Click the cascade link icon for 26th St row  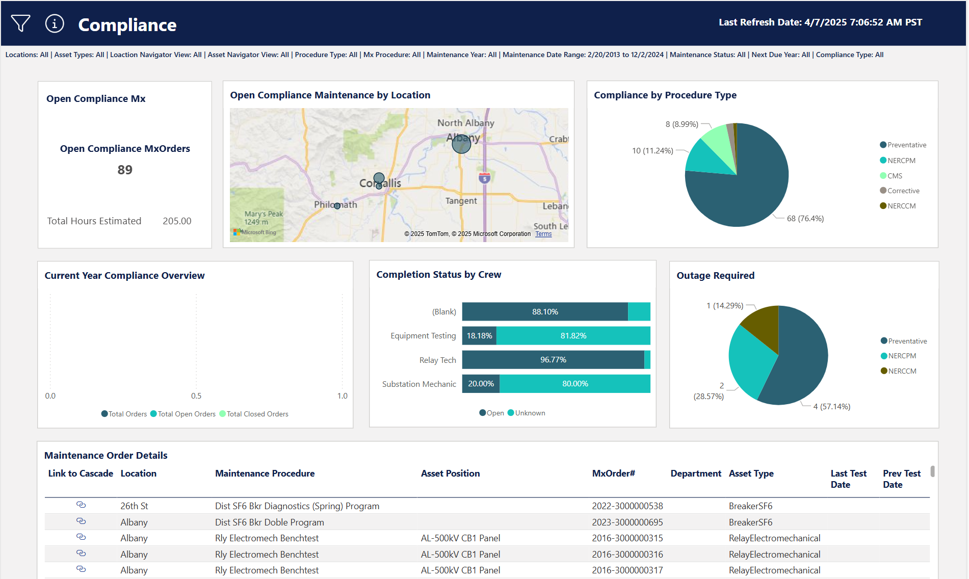81,505
